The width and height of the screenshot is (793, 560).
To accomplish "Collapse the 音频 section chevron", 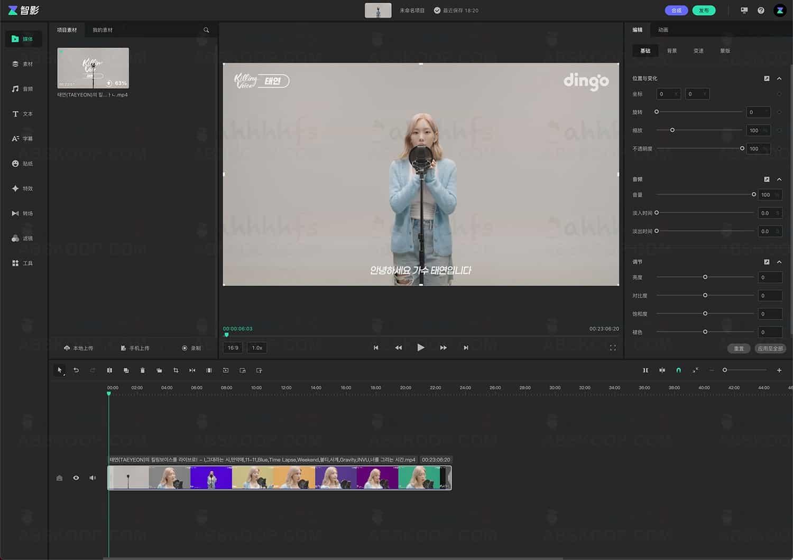I will pos(779,179).
